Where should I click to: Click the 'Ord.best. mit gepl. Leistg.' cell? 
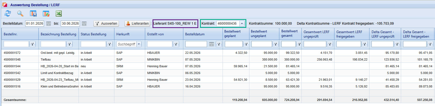58,52
